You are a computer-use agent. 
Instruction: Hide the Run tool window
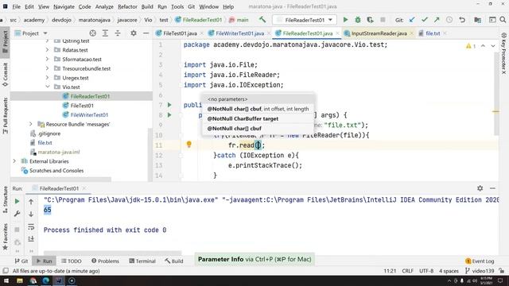[x=492, y=188]
